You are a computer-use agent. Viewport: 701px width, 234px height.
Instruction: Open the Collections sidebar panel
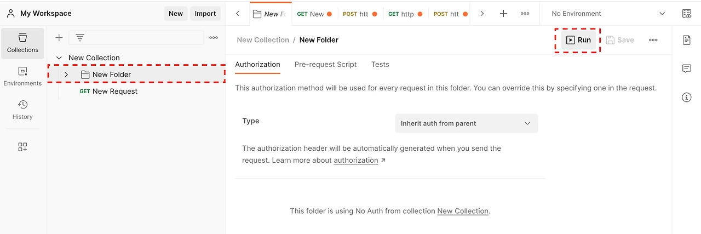coord(22,43)
